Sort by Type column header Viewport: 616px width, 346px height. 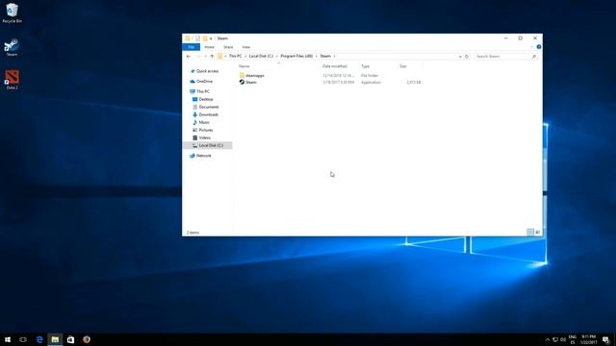click(x=366, y=66)
